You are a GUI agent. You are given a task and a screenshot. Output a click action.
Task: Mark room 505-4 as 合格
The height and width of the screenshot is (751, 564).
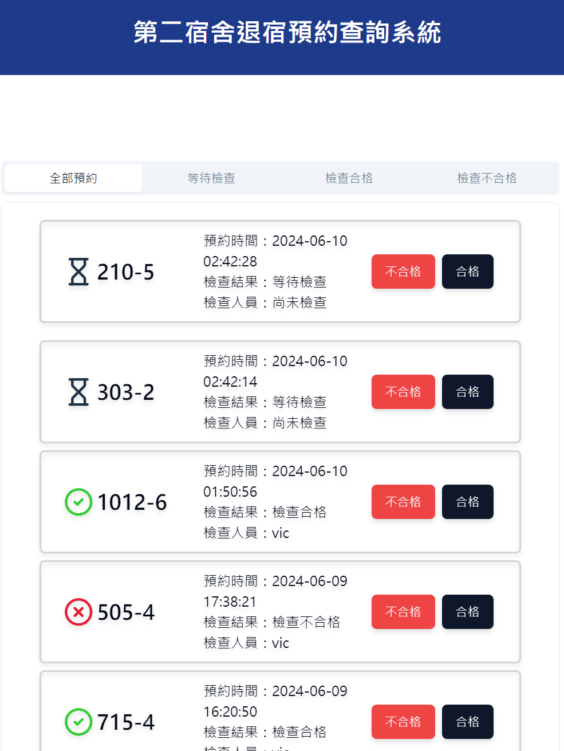point(467,612)
